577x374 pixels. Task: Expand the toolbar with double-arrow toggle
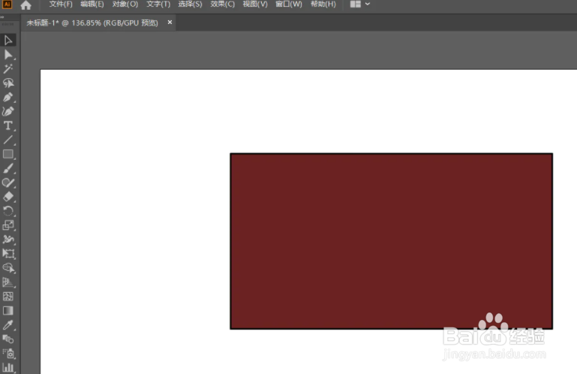tap(2, 17)
